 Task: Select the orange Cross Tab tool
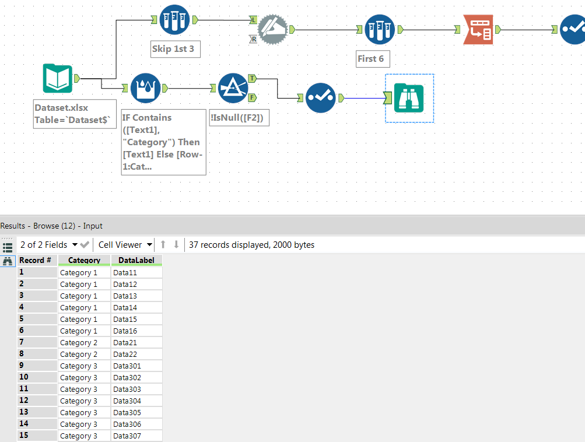coord(478,29)
